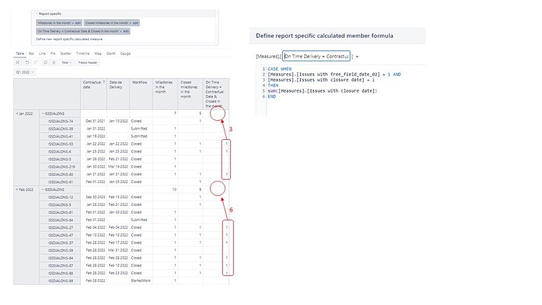This screenshot has height=305, width=542.
Task: Click the maximize report icon in toolbar
Action: 17,63
